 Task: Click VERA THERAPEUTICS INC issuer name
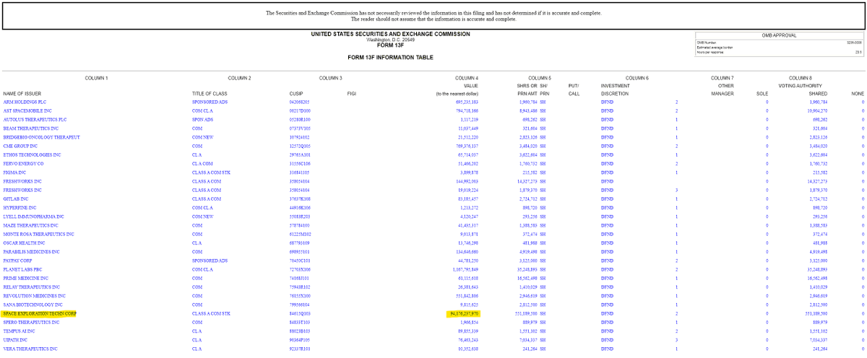[30, 349]
